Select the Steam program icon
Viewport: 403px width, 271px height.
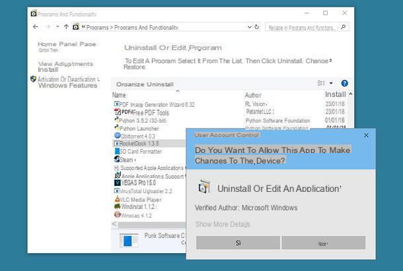point(117,159)
